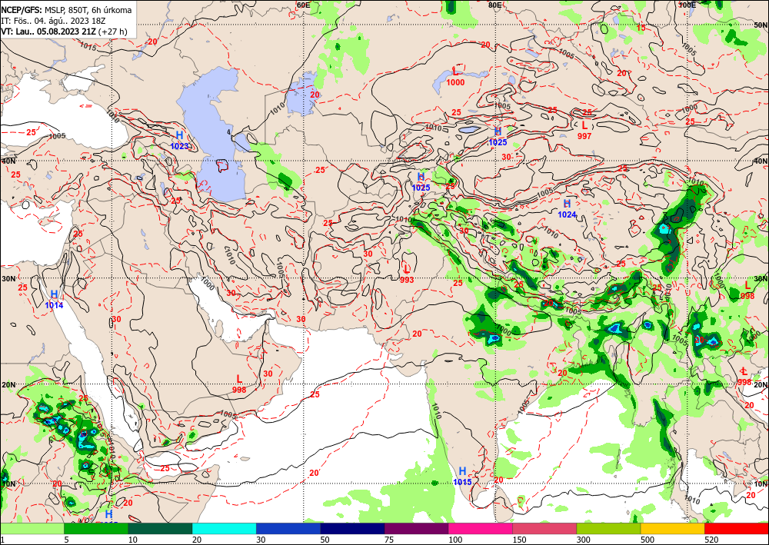Click the valid time 'VT: Lau.. 05.08.2023 21Z'
Screen dimensions: 769x545
pyautogui.click(x=48, y=32)
